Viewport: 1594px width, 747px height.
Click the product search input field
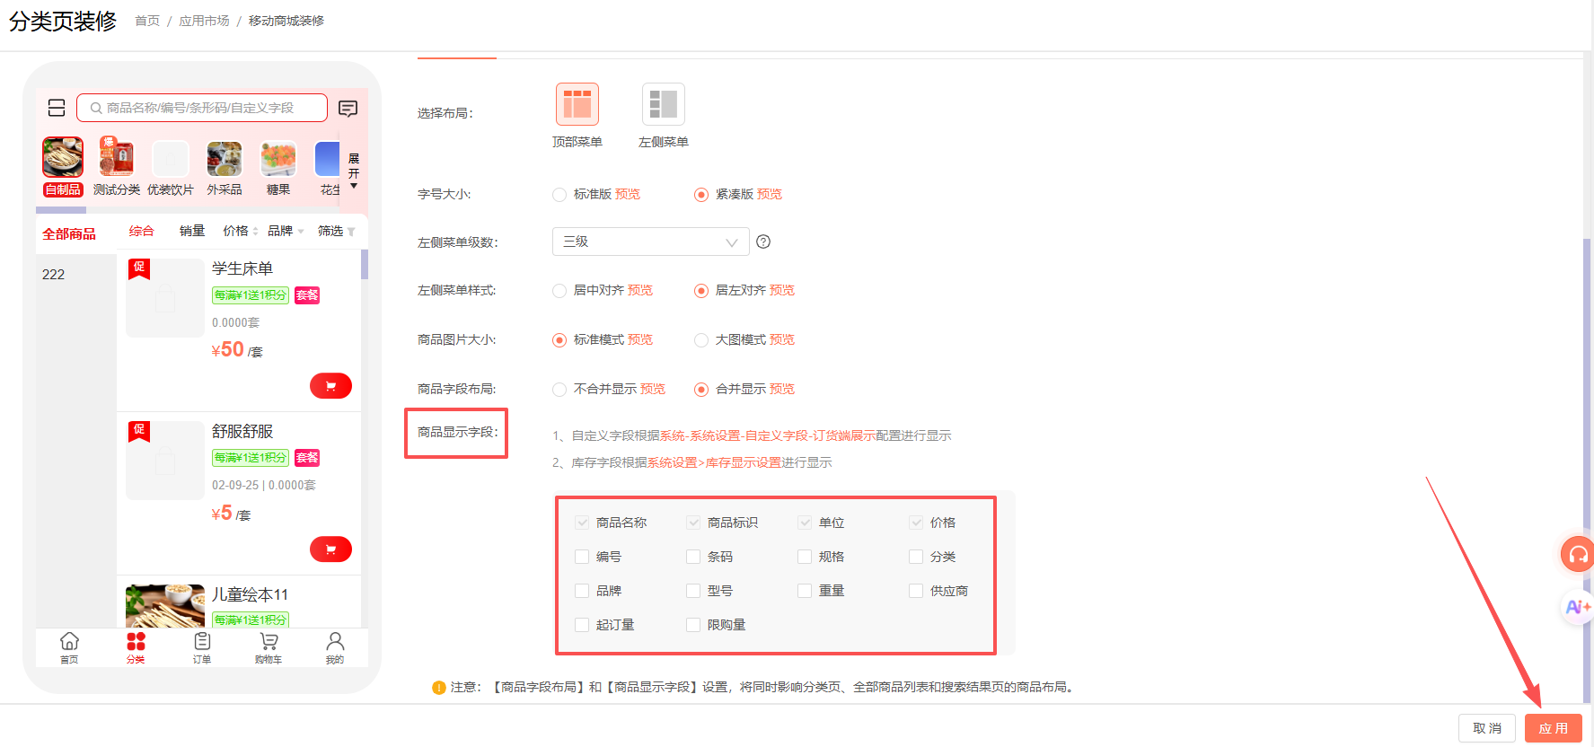[x=202, y=108]
